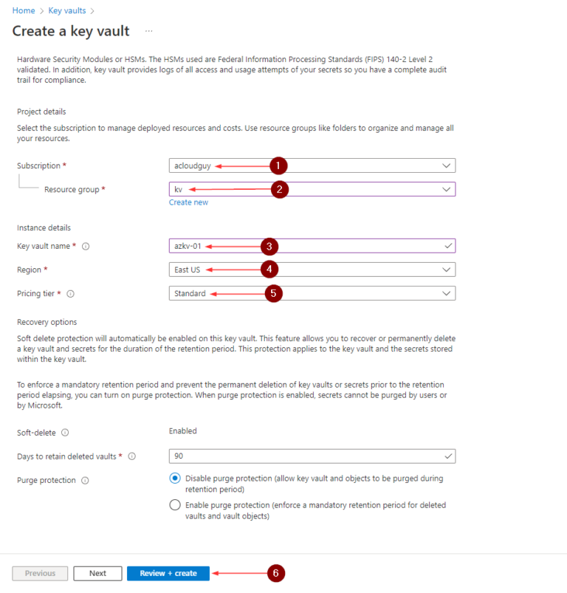Click the Days to retain deleted vaults field
This screenshot has width=567, height=593.
coord(312,456)
